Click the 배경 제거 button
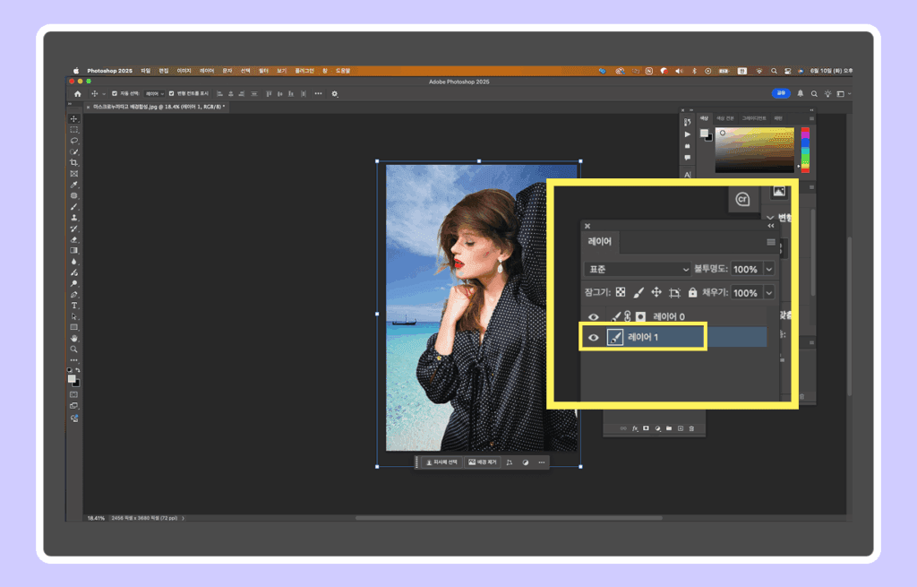This screenshot has height=587, width=917. tap(482, 462)
